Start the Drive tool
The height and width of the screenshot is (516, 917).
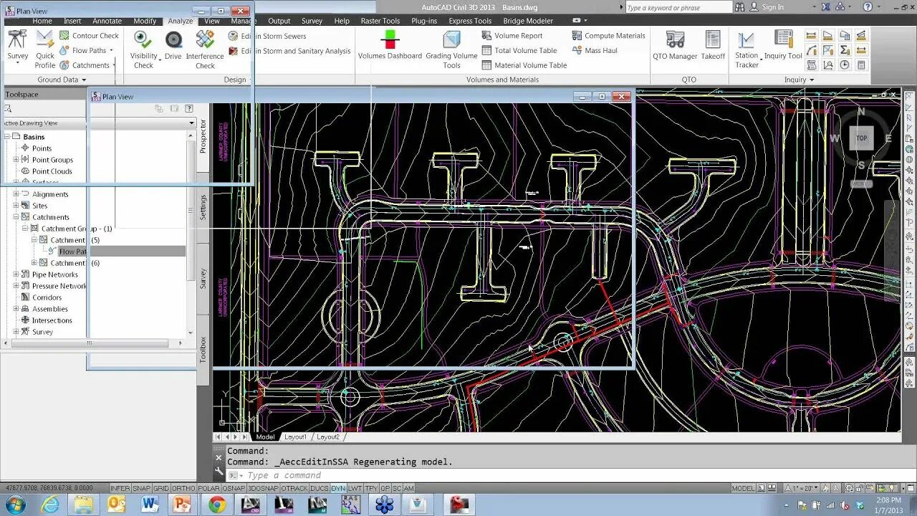click(x=174, y=43)
